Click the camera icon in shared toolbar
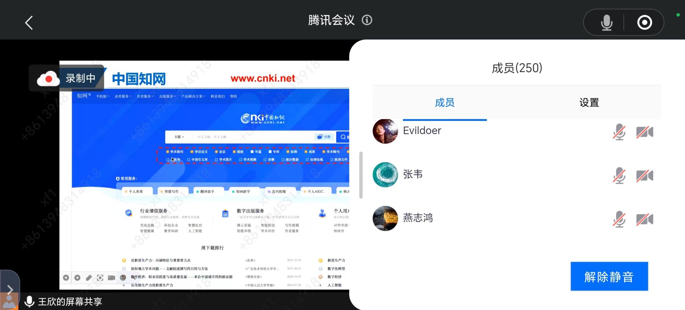The width and height of the screenshot is (685, 310). [111, 278]
